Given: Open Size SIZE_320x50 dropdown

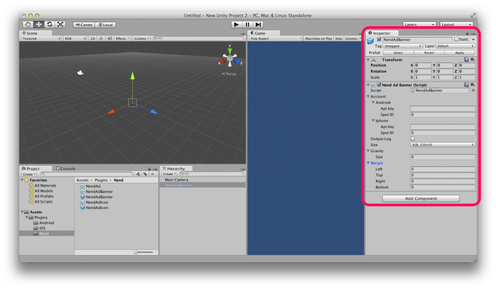Looking at the screenshot, I should pyautogui.click(x=443, y=144).
